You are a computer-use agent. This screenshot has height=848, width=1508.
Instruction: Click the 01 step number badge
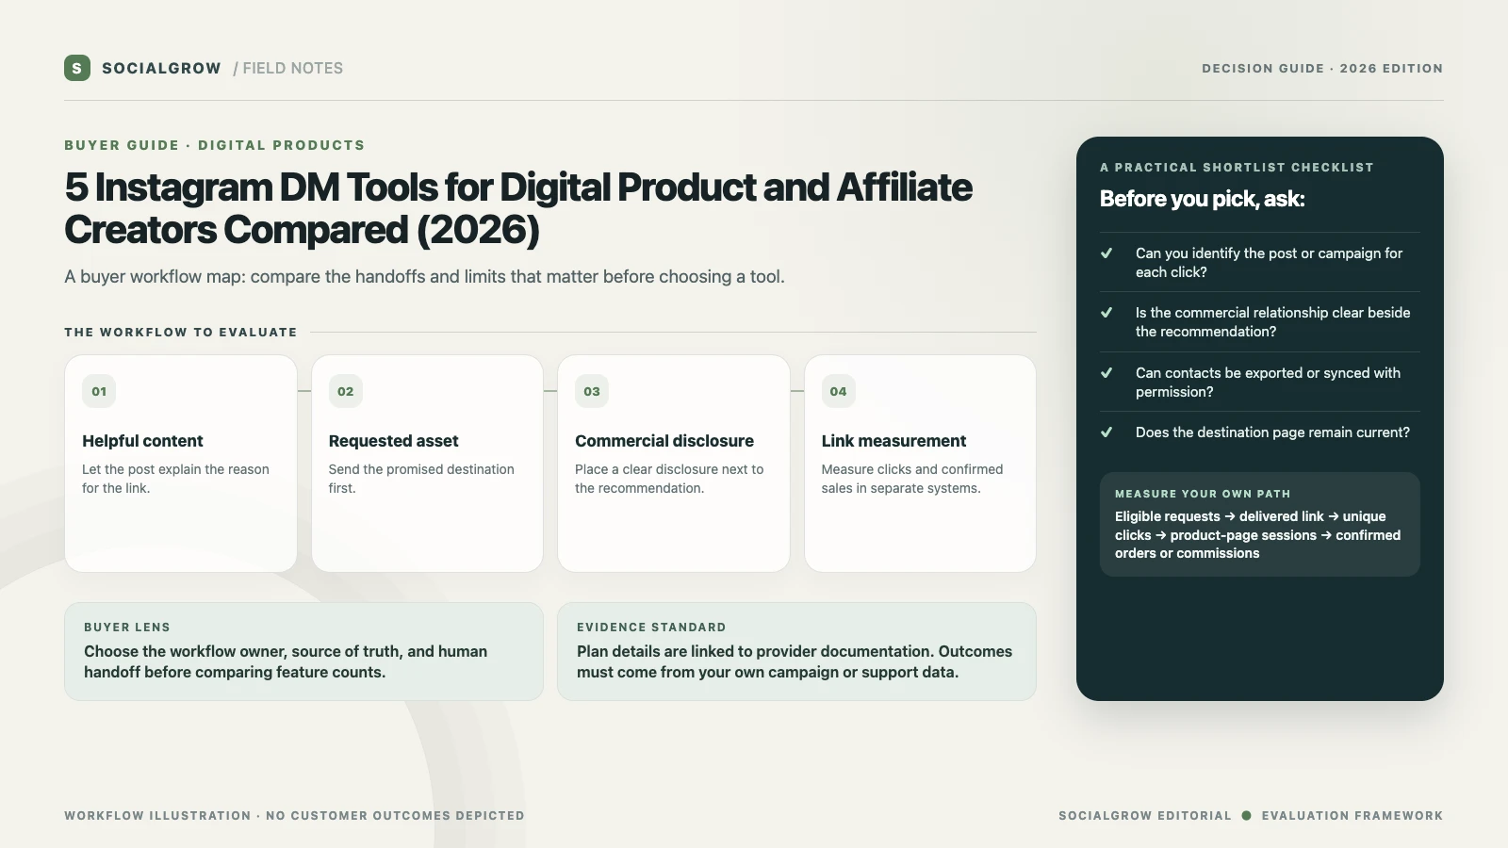(x=99, y=391)
